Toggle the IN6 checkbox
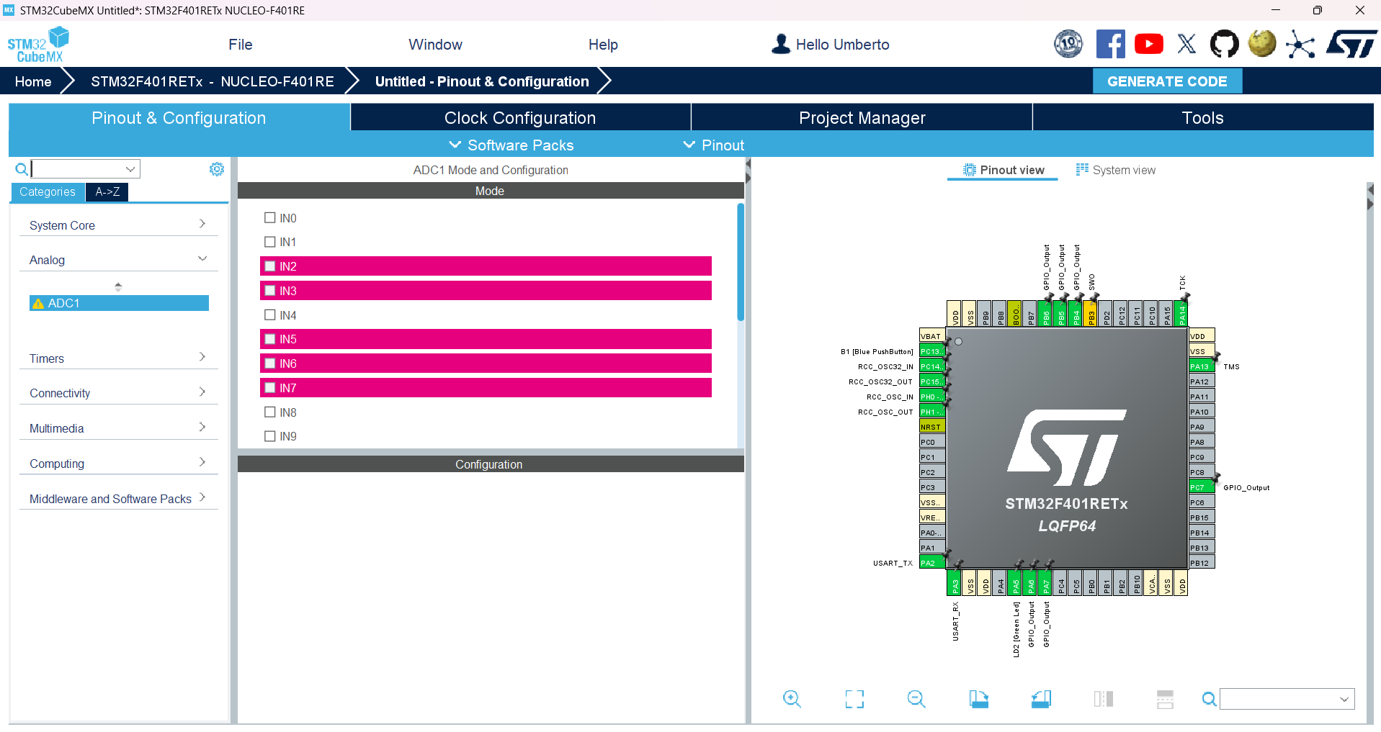The width and height of the screenshot is (1381, 732). click(x=270, y=363)
